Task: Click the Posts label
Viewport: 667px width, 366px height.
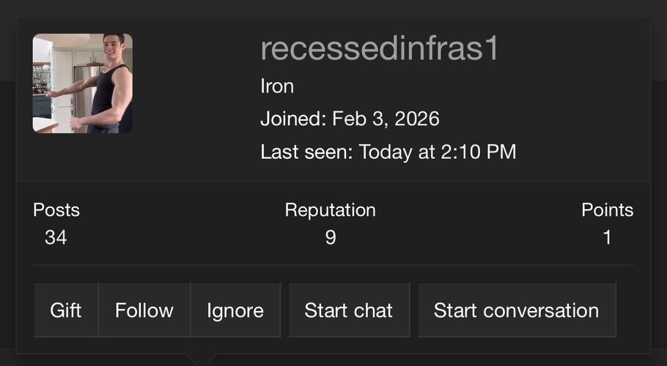Action: point(56,210)
